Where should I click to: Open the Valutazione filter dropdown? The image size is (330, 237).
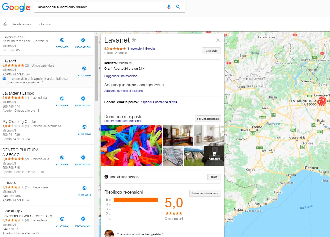click(22, 24)
